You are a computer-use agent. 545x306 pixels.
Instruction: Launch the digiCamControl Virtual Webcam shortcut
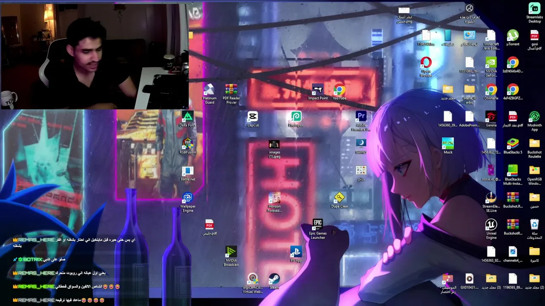[x=252, y=284]
